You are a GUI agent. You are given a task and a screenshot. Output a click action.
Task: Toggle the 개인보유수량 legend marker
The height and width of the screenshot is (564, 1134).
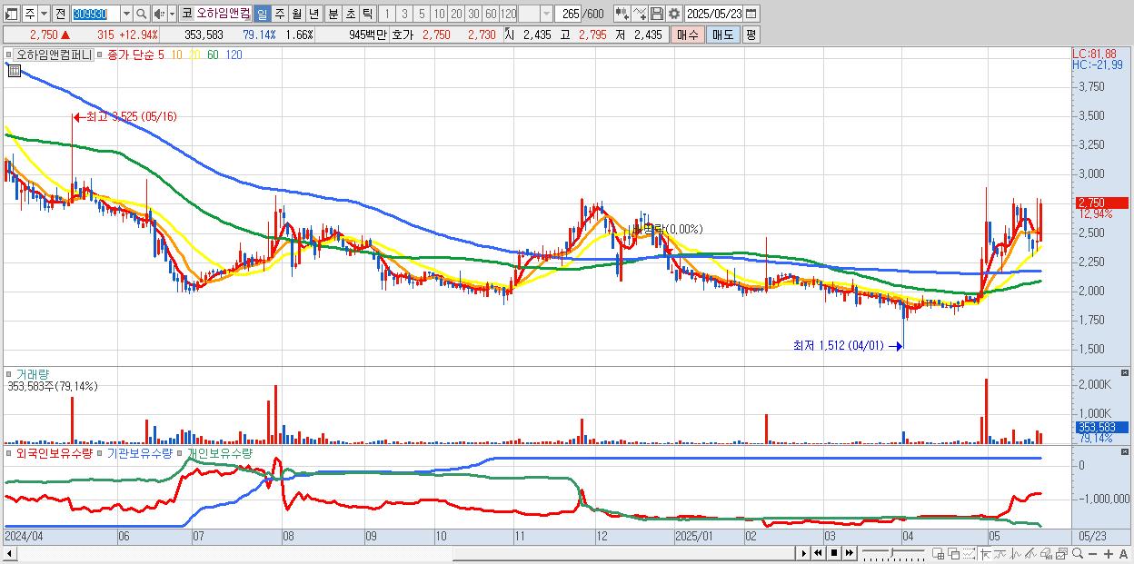click(x=180, y=453)
